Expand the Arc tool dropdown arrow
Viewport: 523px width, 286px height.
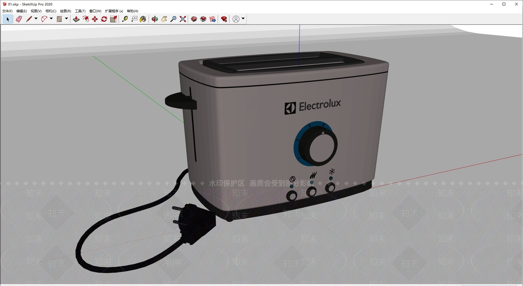51,19
